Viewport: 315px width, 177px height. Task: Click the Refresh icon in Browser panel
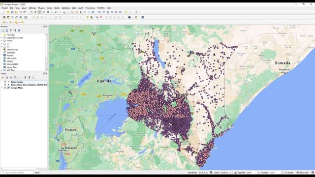(6, 30)
